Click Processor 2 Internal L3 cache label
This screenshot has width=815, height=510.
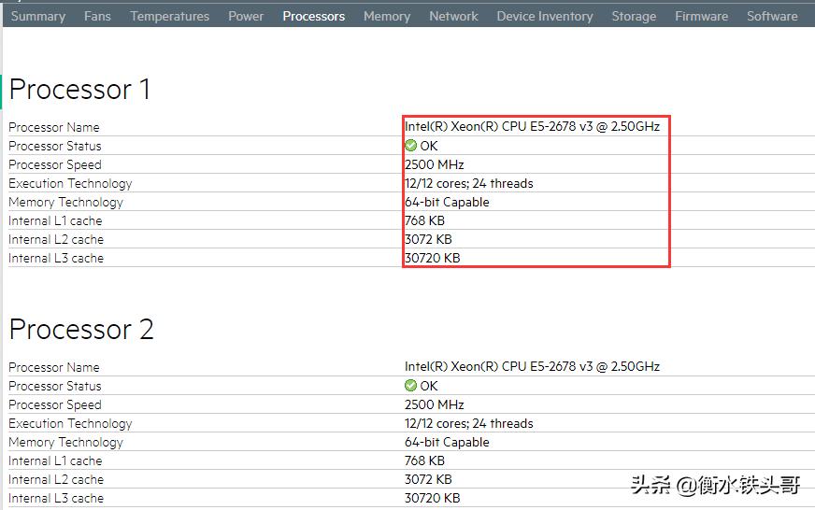[x=56, y=498]
